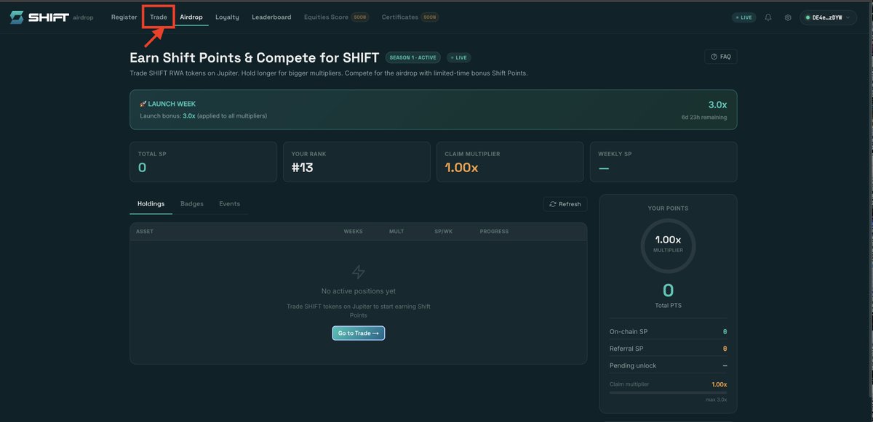Viewport: 873px width, 422px height.
Task: Select the Airdrop nav item
Action: point(191,17)
